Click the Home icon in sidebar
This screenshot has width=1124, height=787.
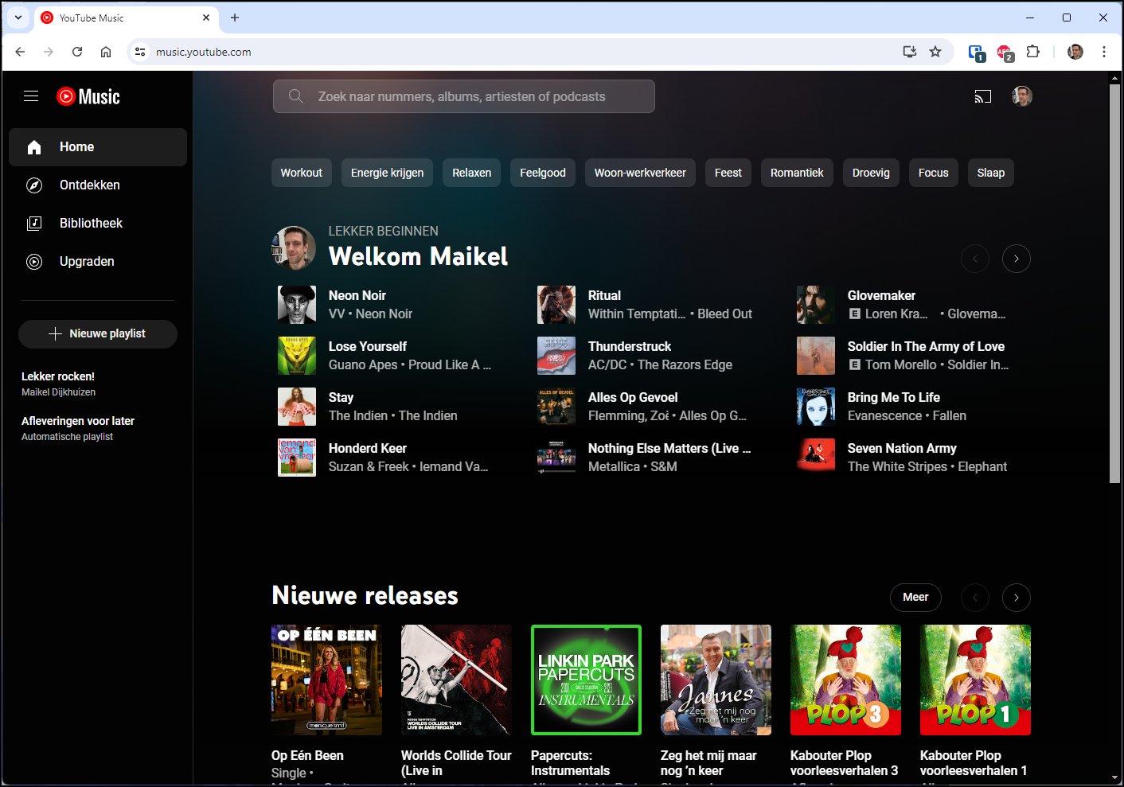click(x=34, y=147)
